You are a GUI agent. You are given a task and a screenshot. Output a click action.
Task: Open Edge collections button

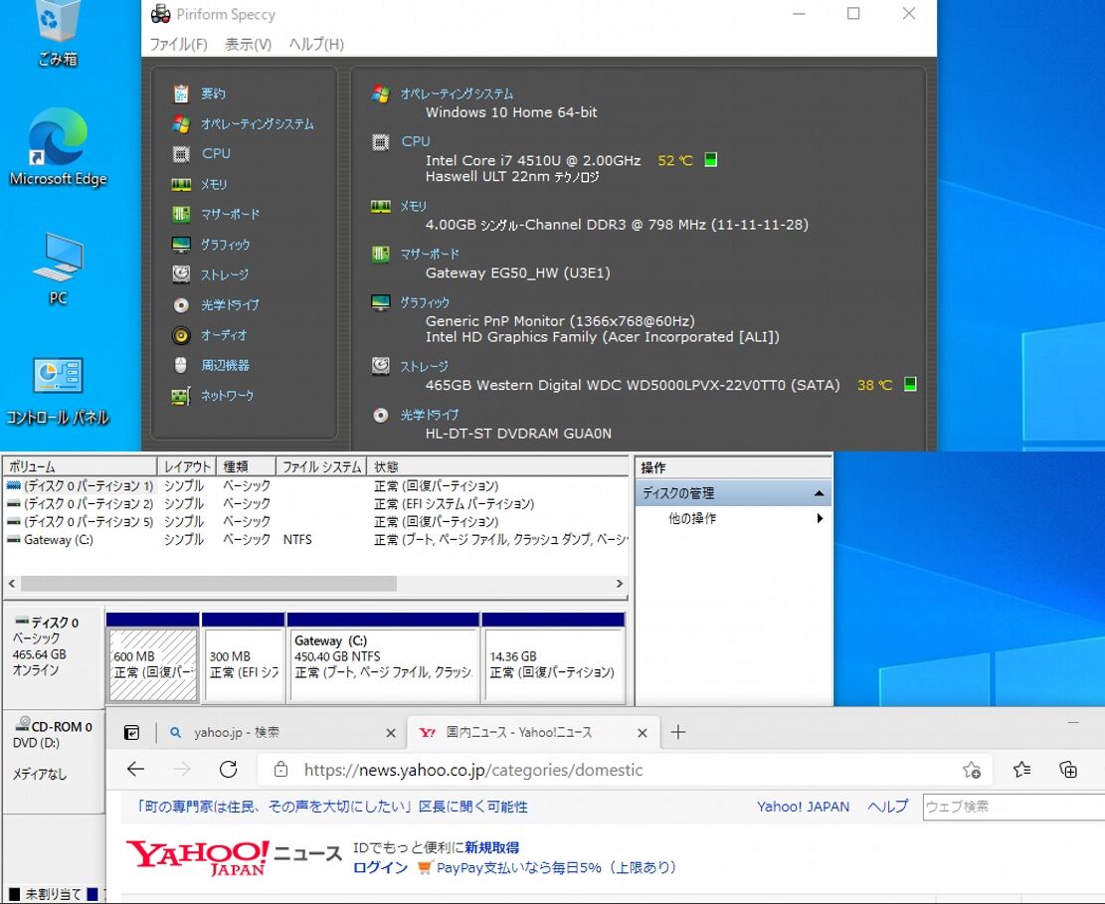[x=1068, y=770]
